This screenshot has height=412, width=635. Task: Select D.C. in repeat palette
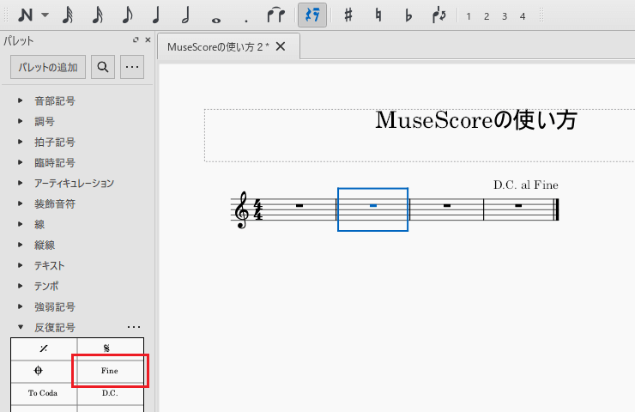pos(110,393)
